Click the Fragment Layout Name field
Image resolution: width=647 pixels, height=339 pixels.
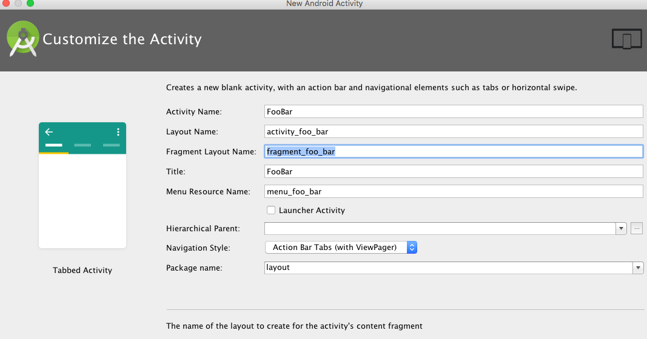pyautogui.click(x=454, y=151)
